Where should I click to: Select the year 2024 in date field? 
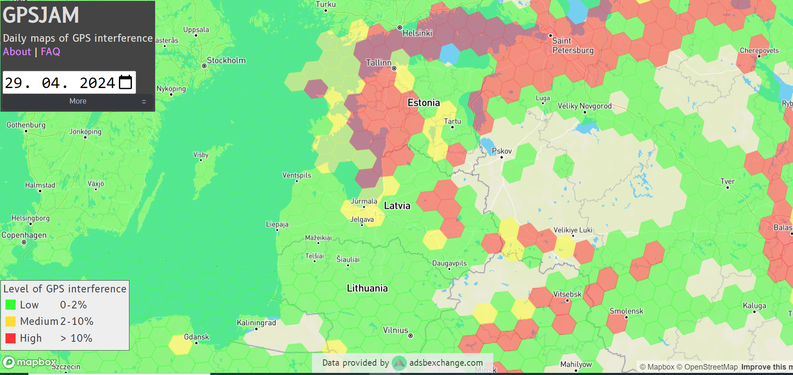(x=97, y=83)
